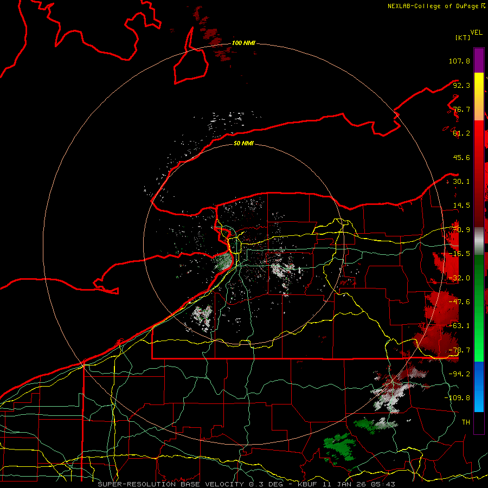Select the 76.7 scale value
Image resolution: width=488 pixels, height=488 pixels.
click(461, 109)
